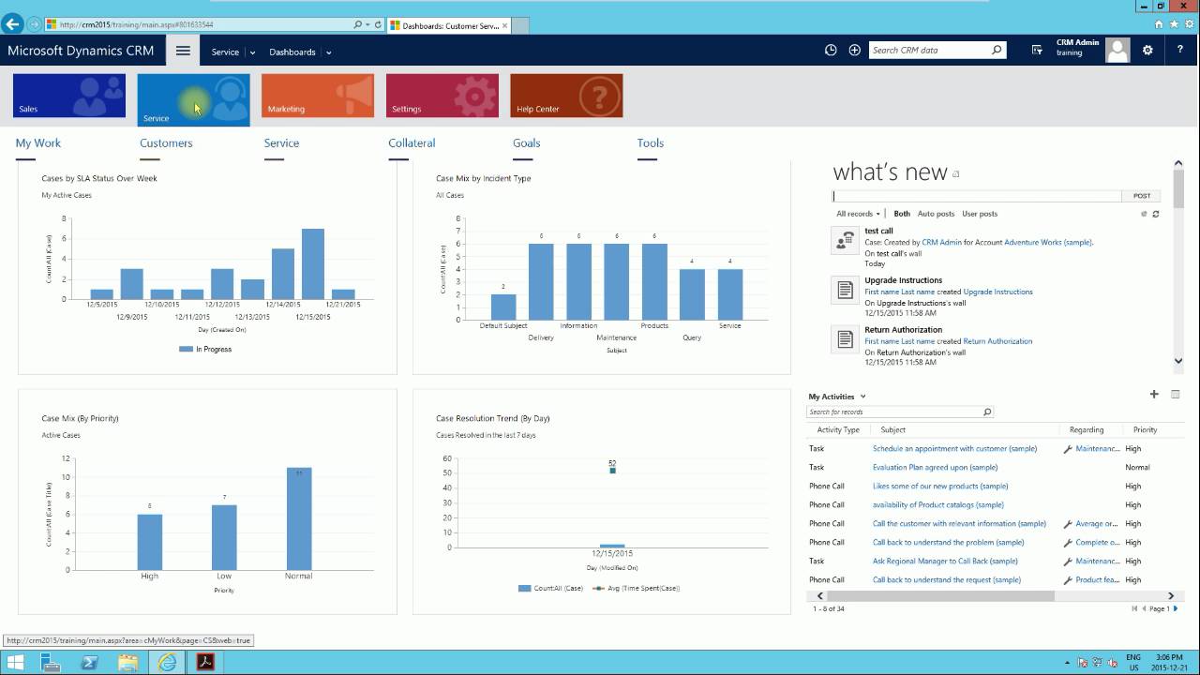Image resolution: width=1200 pixels, height=675 pixels.
Task: Open the Tools section
Action: [x=651, y=142]
